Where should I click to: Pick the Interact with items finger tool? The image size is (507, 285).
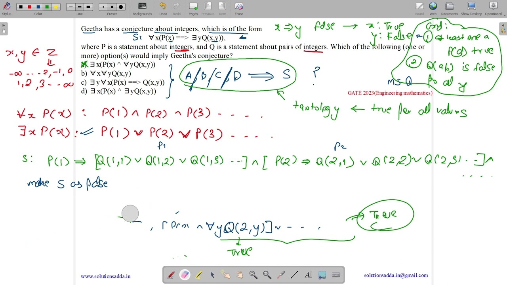(226, 275)
